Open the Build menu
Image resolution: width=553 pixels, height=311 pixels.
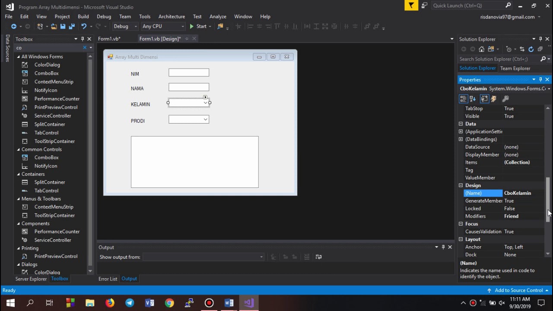point(83,16)
